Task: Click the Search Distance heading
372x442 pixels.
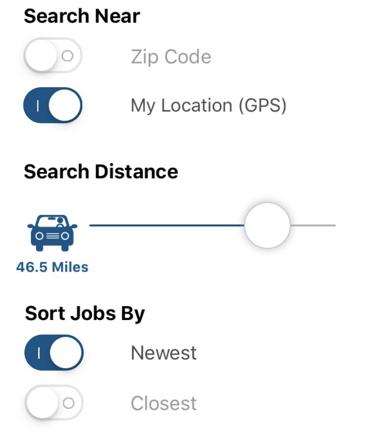Action: tap(101, 171)
